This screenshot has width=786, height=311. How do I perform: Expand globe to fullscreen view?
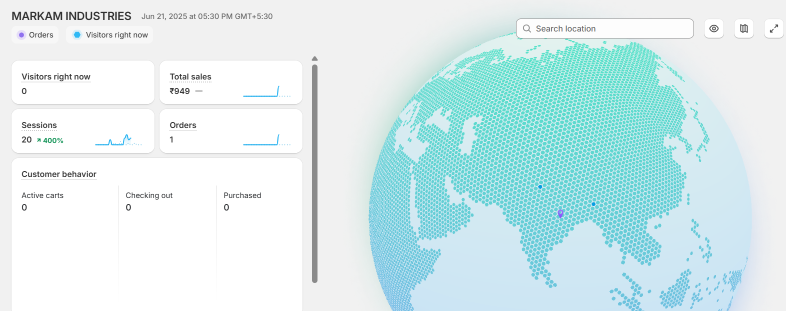click(773, 28)
